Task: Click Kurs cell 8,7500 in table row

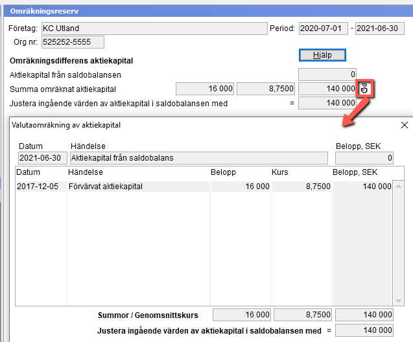Action: click(x=301, y=187)
